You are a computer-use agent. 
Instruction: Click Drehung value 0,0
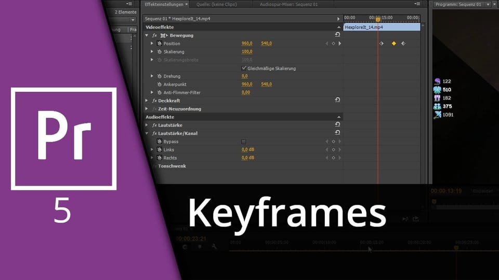coord(244,76)
